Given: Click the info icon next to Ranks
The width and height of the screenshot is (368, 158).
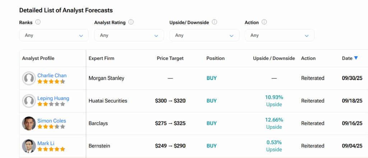Looking at the screenshot, I should click(38, 22).
